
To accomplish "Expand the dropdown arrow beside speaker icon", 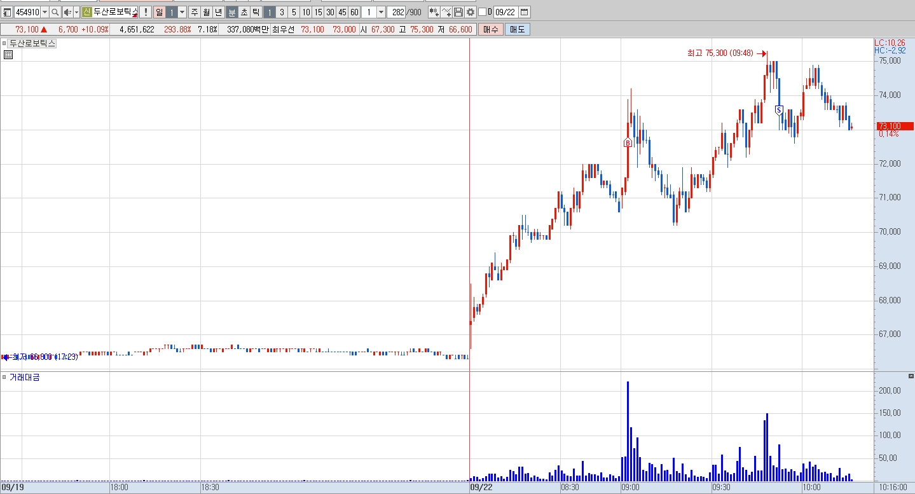I will [76, 12].
